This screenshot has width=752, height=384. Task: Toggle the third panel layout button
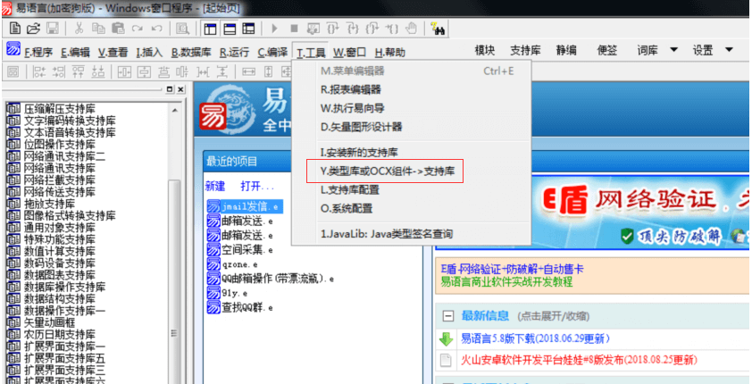(x=248, y=29)
